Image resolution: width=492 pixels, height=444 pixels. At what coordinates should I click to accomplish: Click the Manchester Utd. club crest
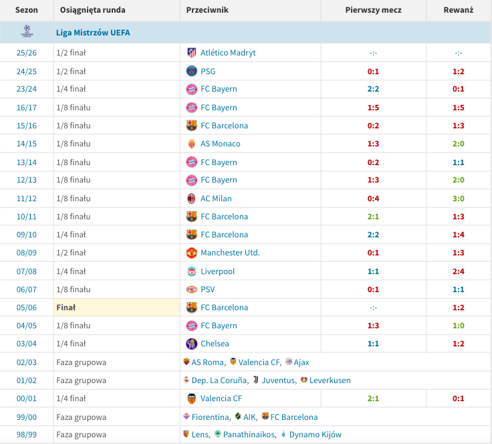(191, 253)
